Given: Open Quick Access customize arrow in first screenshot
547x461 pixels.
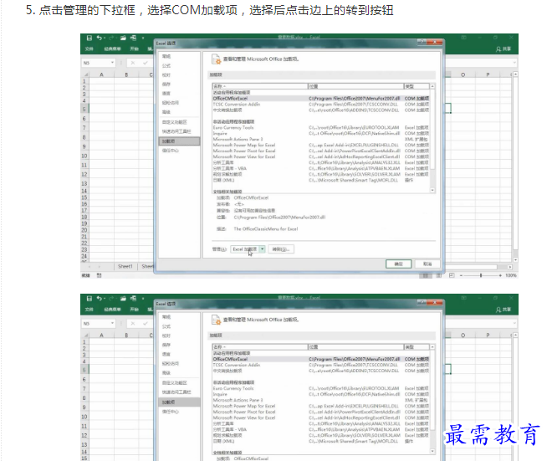Looking at the screenshot, I should coord(143,38).
